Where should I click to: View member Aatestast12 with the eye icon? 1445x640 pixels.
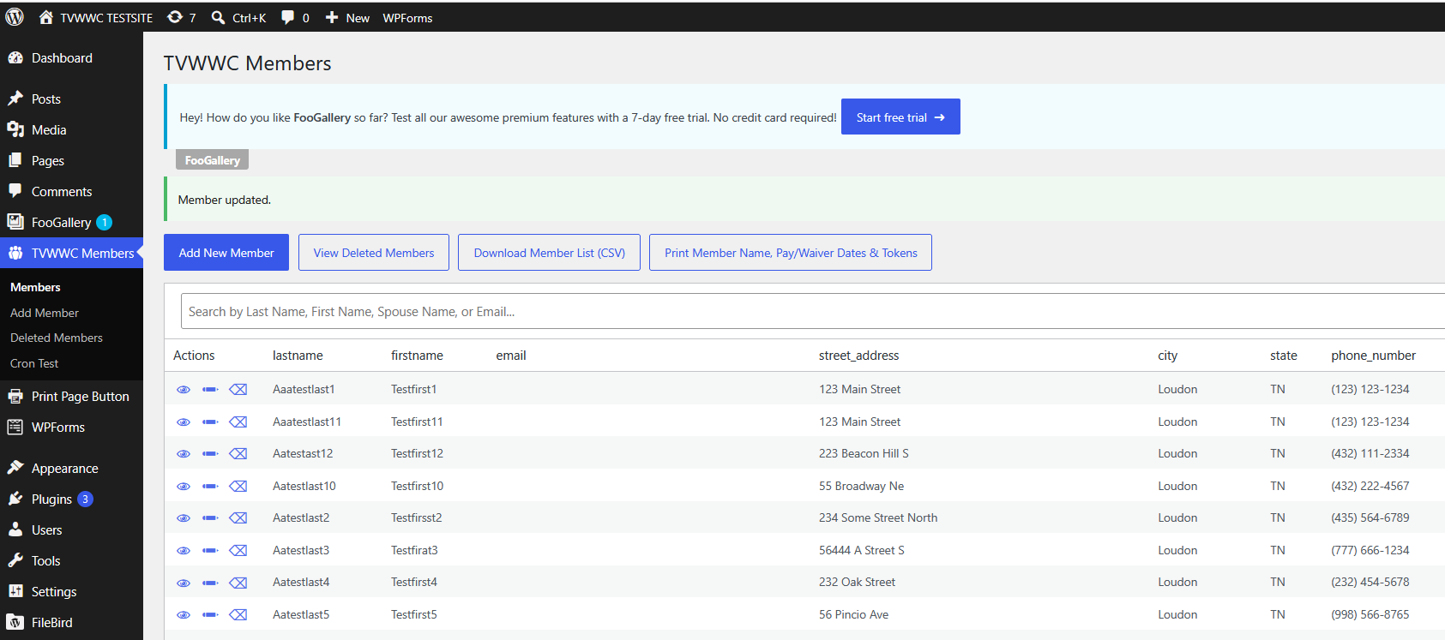click(x=184, y=453)
